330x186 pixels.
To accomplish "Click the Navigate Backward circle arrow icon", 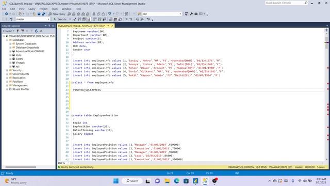I will [7, 14].
